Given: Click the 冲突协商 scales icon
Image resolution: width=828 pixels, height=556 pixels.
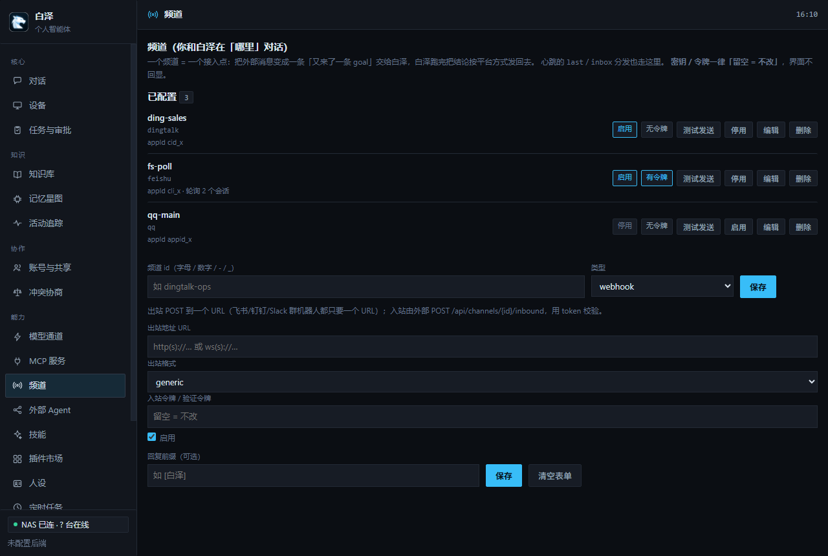Looking at the screenshot, I should click(x=17, y=292).
